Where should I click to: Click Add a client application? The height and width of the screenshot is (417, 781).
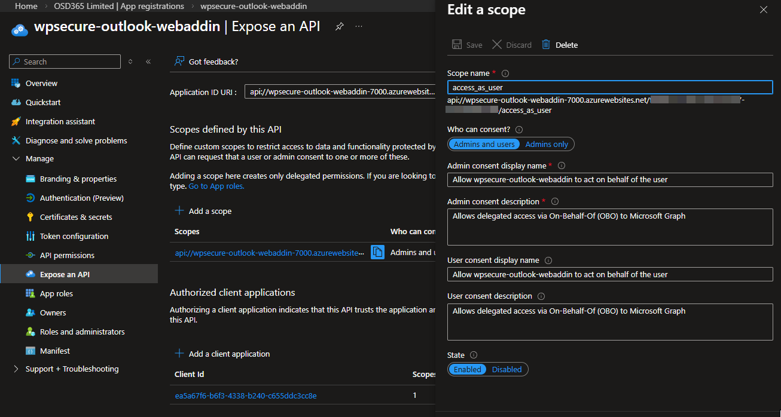click(x=229, y=354)
